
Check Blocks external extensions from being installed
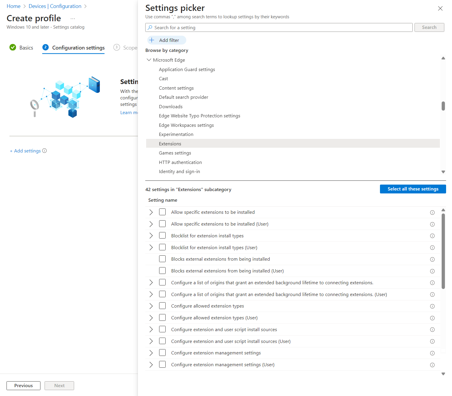tap(162, 259)
